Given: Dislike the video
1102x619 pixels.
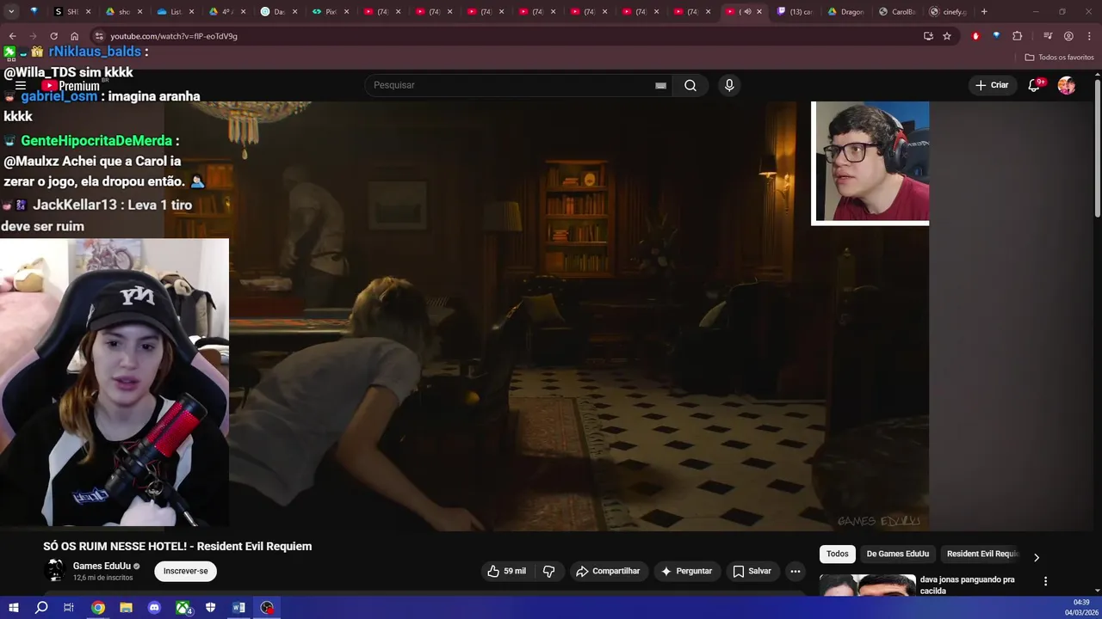Looking at the screenshot, I should (x=548, y=571).
